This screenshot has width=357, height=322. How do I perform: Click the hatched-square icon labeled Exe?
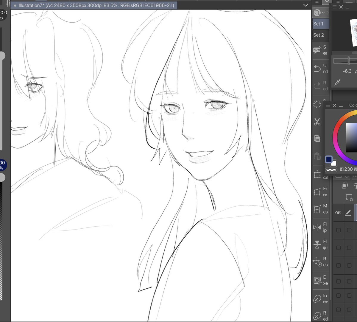click(x=317, y=280)
